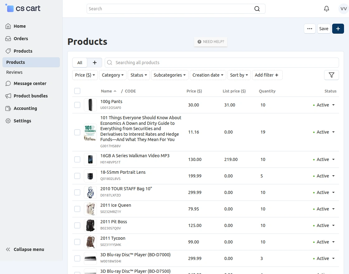
Task: Click the Save button
Action: point(324,29)
